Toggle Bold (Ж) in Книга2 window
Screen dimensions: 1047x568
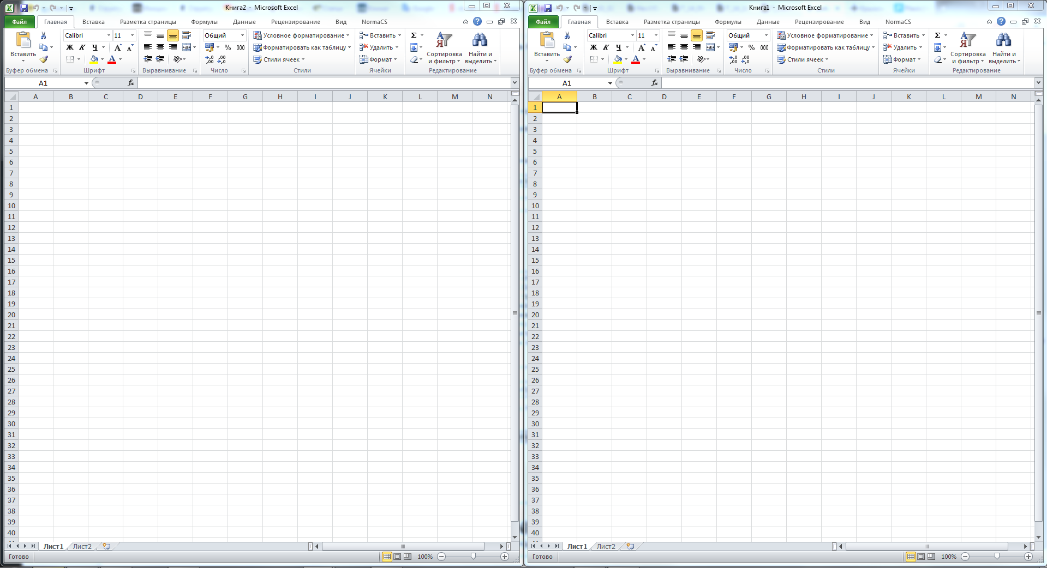point(70,47)
